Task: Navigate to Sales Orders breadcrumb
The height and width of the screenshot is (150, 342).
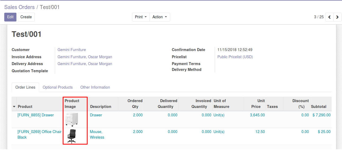Action: 19,7
